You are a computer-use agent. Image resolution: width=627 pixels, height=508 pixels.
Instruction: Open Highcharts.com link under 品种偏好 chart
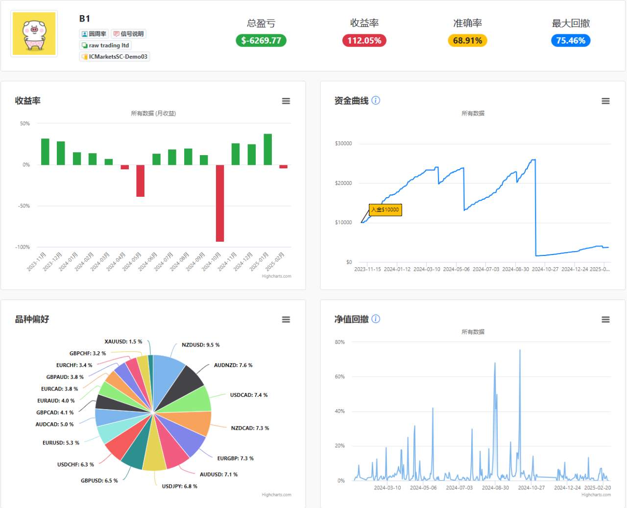pyautogui.click(x=276, y=495)
